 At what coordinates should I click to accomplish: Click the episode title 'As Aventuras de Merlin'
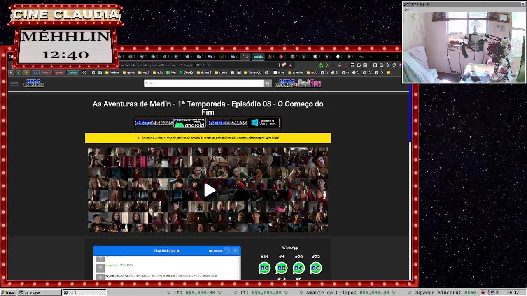tap(208, 108)
